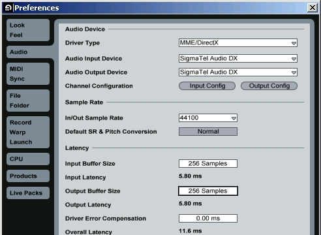Open the Look Feel preferences tab

(x=28, y=30)
